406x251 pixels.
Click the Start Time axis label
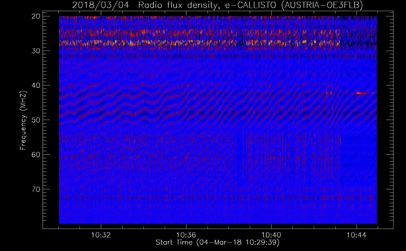[x=218, y=242]
